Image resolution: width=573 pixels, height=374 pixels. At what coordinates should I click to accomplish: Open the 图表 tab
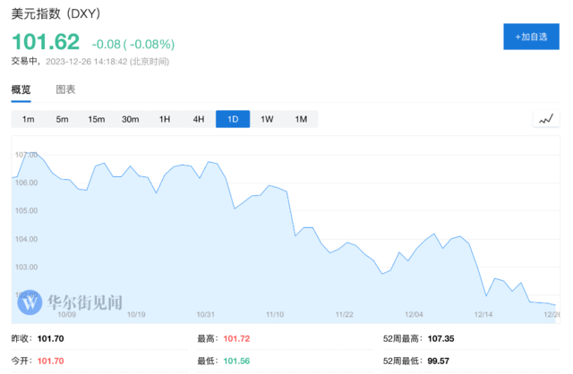tap(65, 90)
